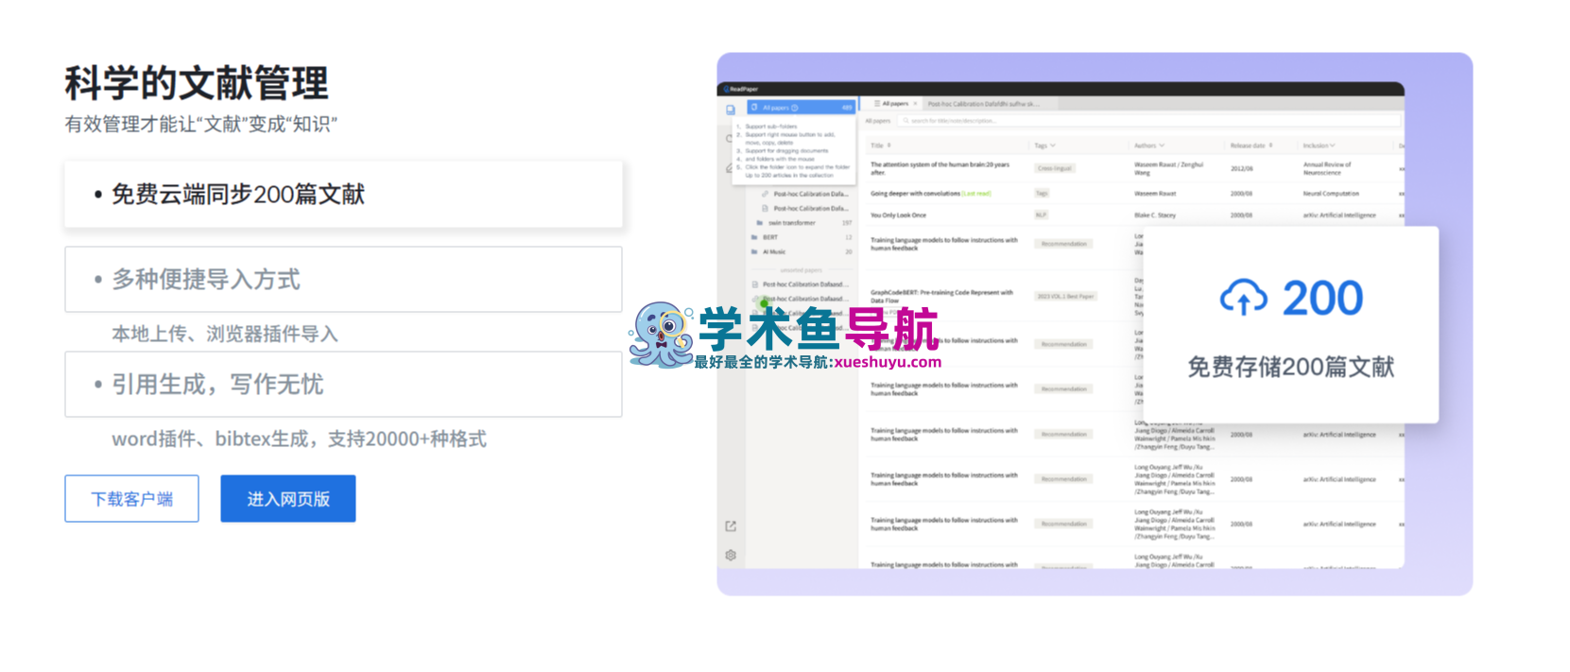Switch to the Post-hoc Calibration tab
Image resolution: width=1570 pixels, height=672 pixels.
pos(983,104)
